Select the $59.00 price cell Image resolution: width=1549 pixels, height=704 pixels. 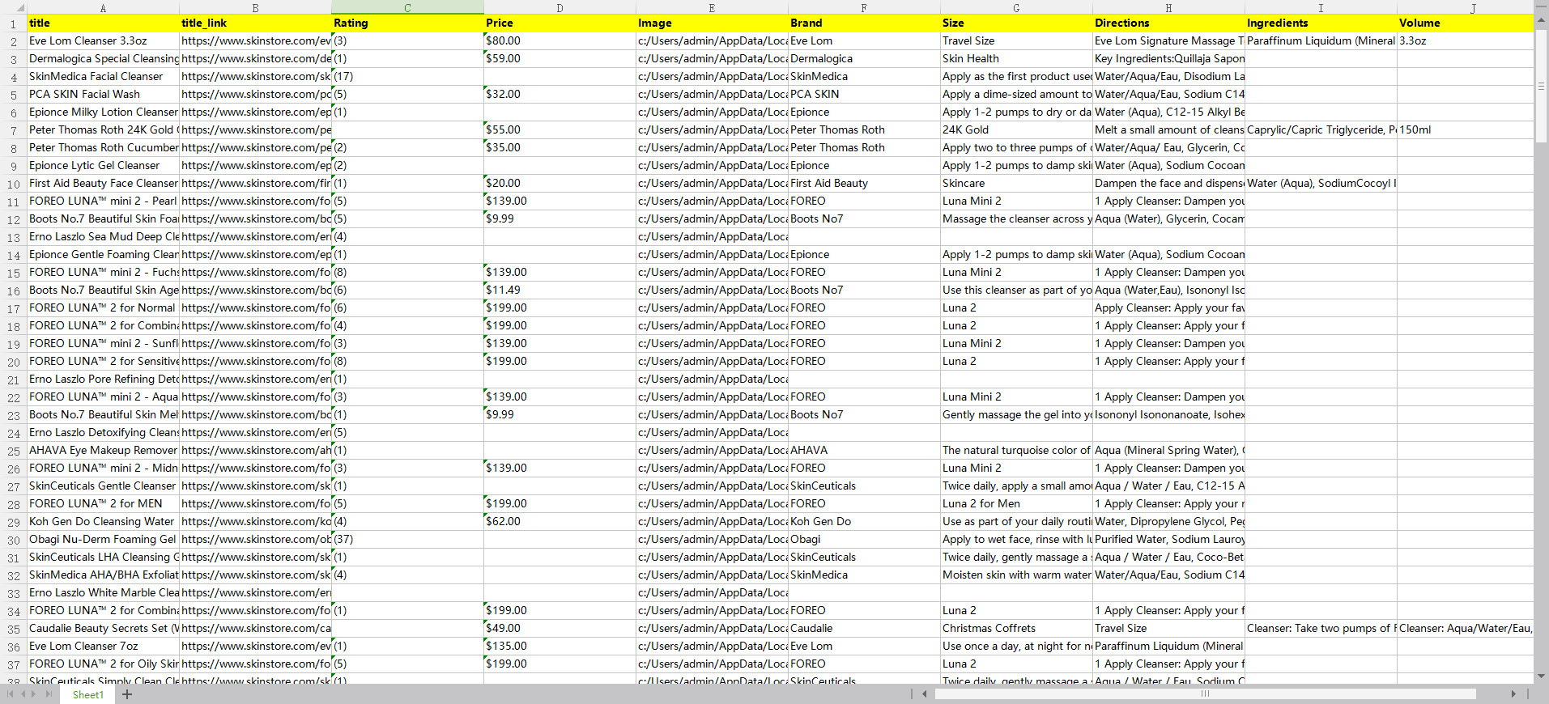click(560, 58)
